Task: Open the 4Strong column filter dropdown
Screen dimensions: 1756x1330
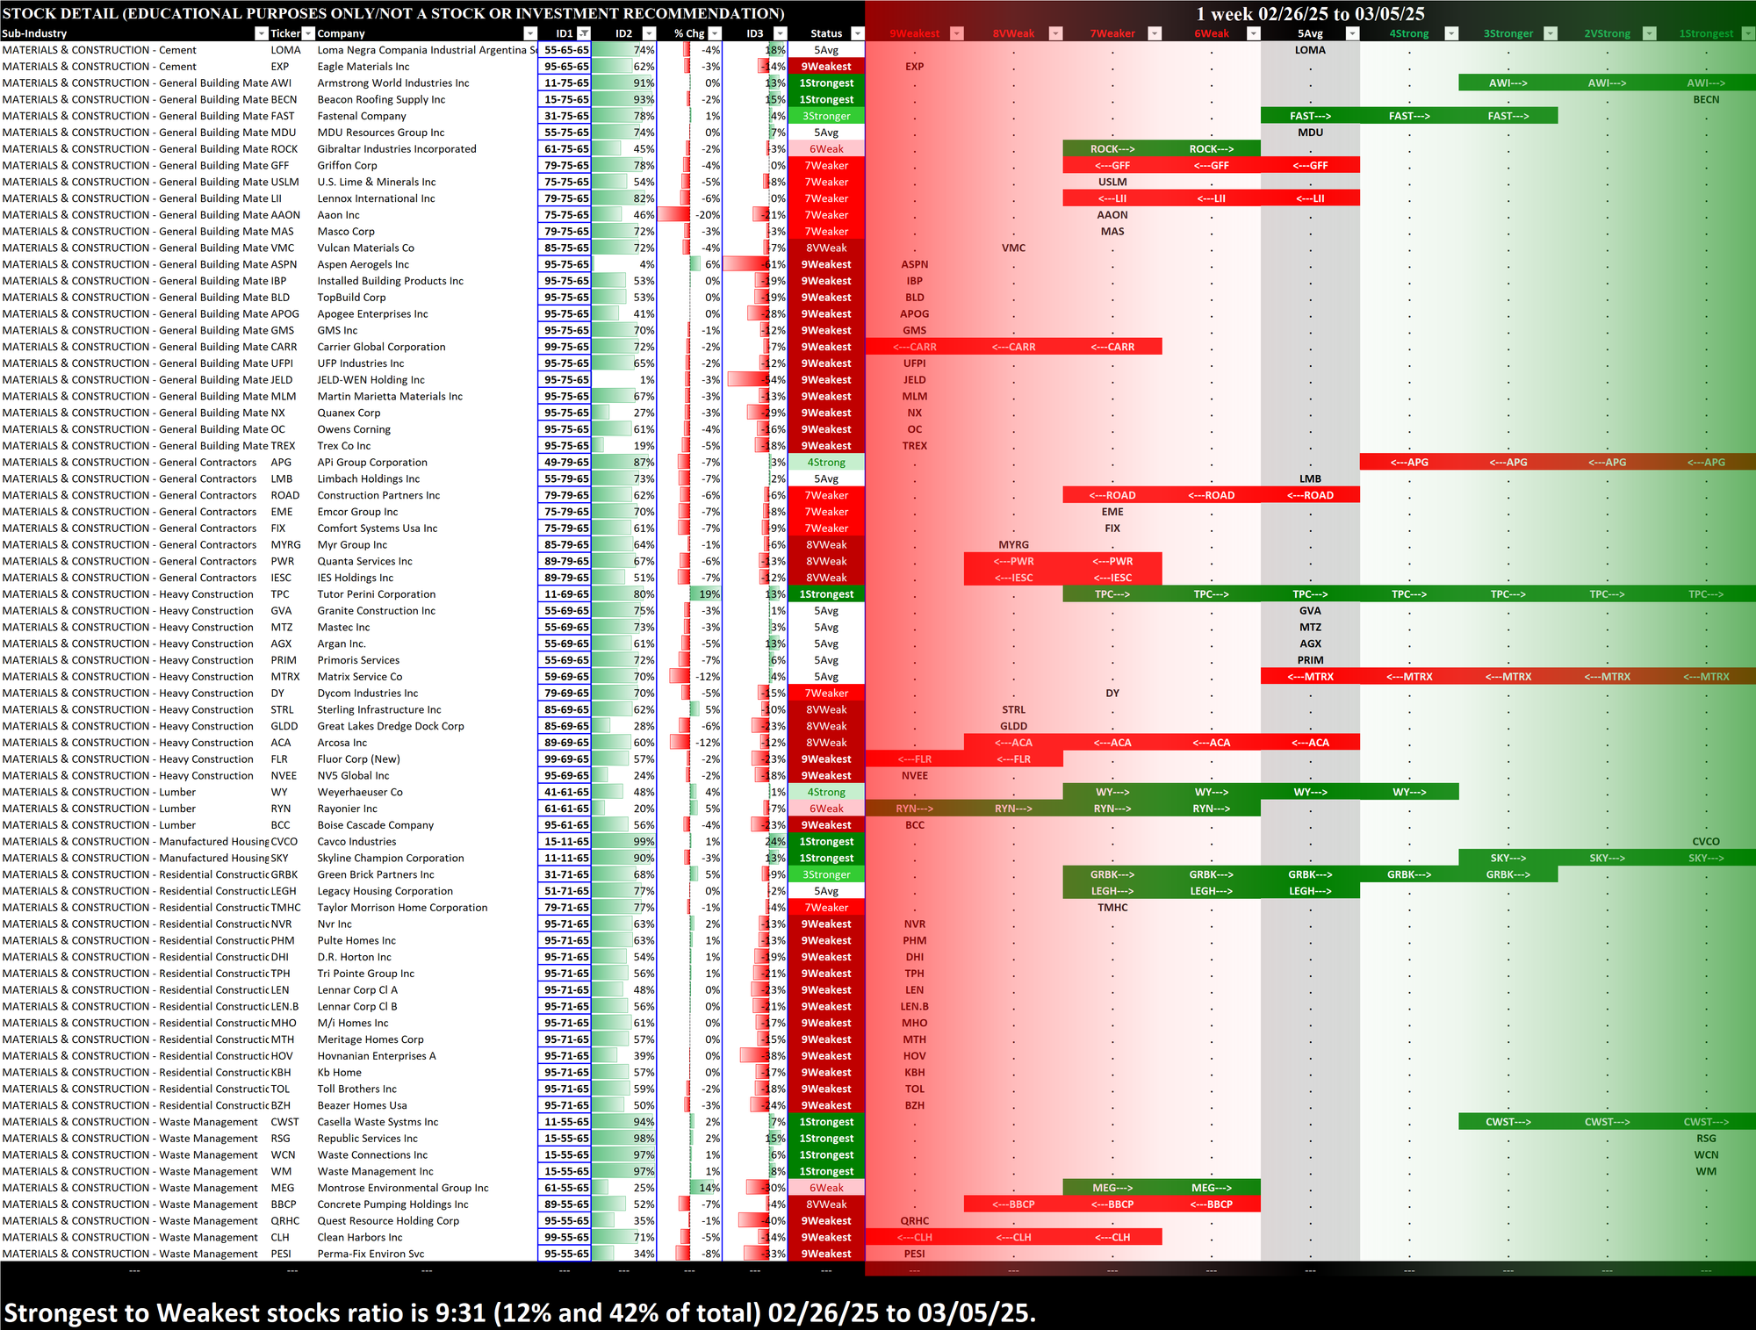Action: (1451, 33)
